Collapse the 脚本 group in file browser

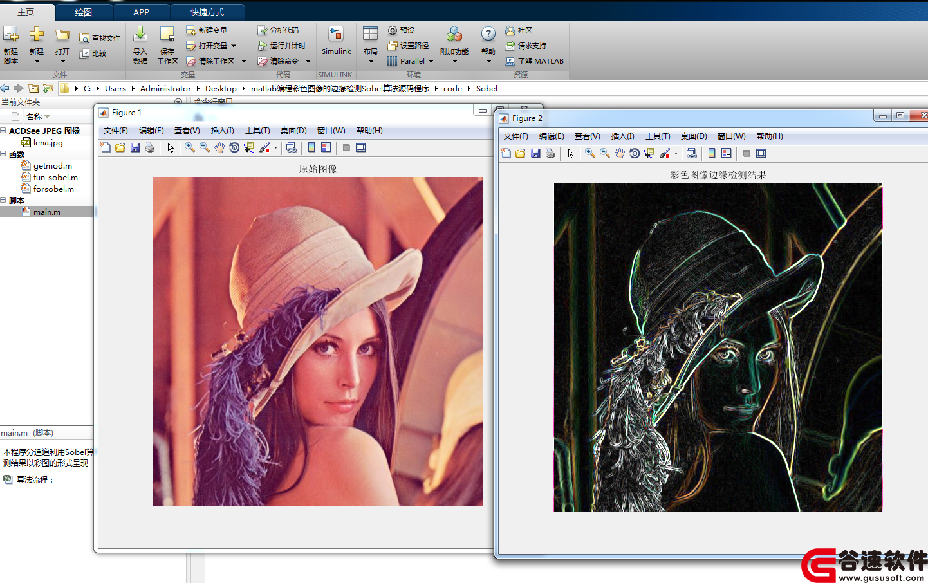point(3,200)
